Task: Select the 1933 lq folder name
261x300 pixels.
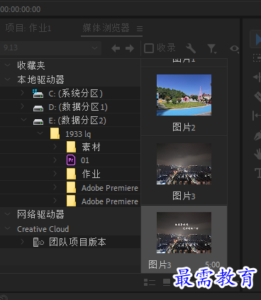Action: tap(78, 134)
